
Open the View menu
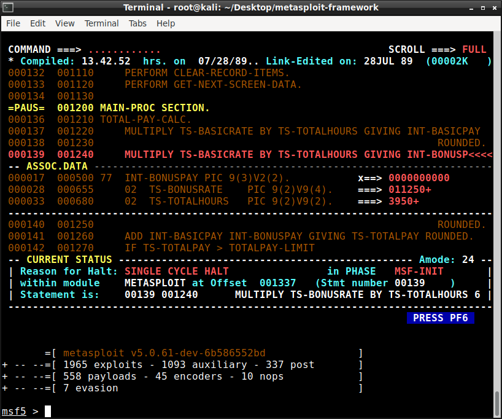pyautogui.click(x=64, y=23)
